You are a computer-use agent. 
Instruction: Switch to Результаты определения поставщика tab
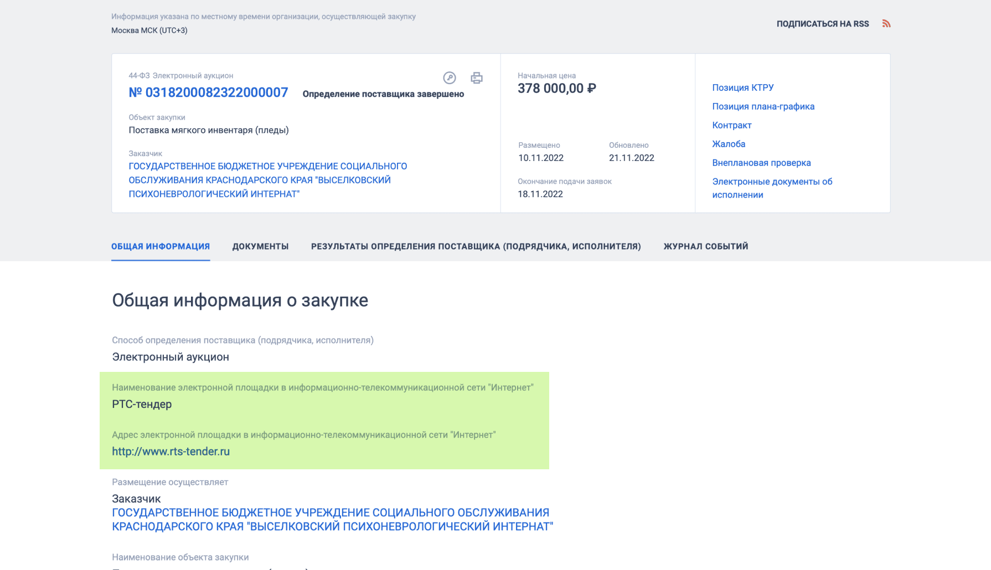pyautogui.click(x=476, y=246)
